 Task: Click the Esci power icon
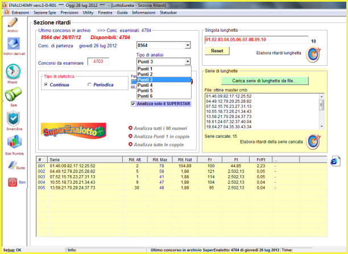13,182
